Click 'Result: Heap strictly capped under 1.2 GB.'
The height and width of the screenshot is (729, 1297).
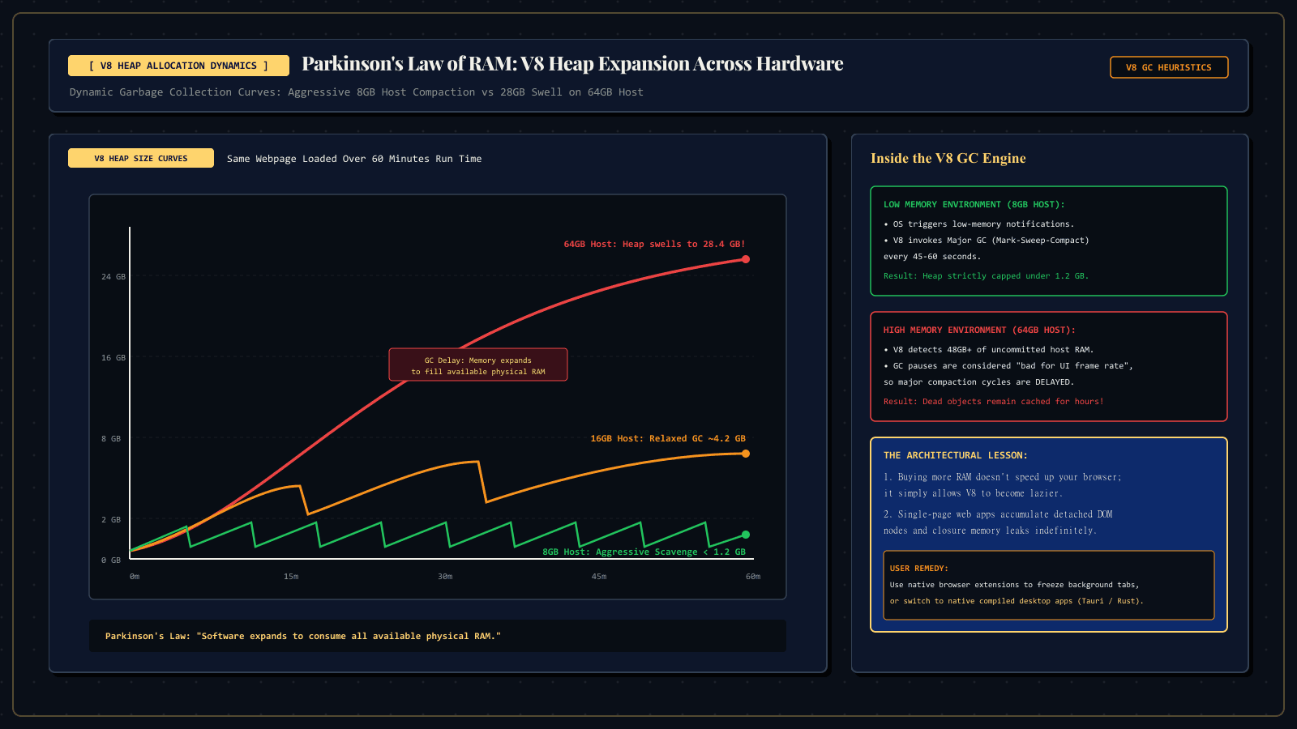[x=987, y=276]
